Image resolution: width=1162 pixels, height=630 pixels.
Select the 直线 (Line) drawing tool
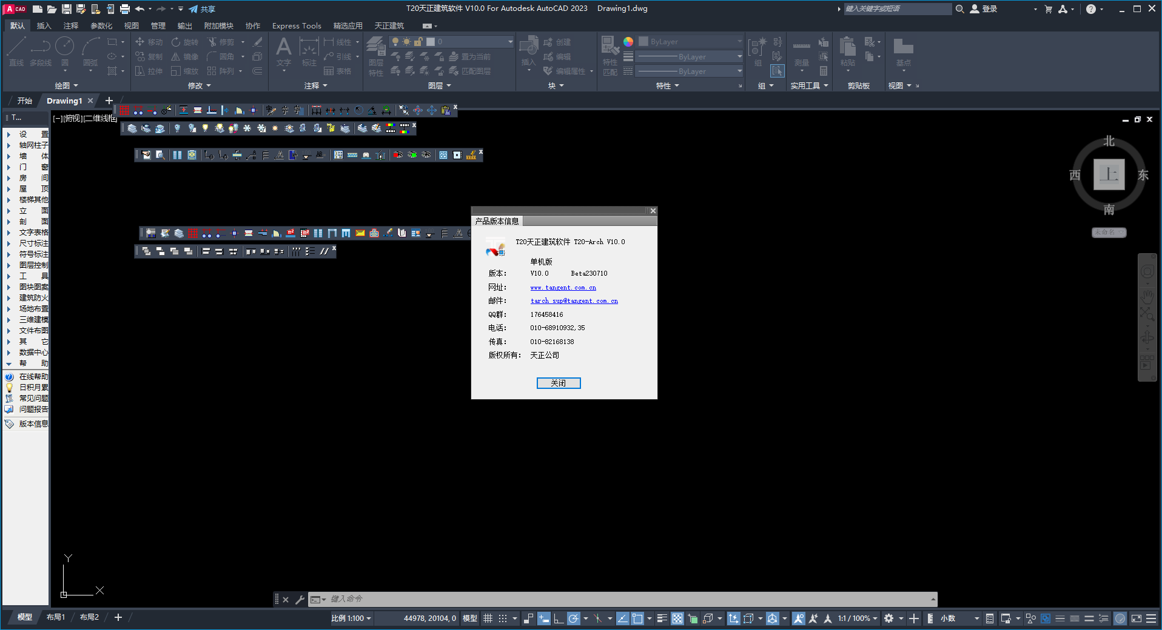16,51
